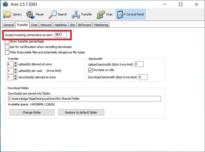Switch to the General tab
Image resolution: width=205 pixels, height=152 pixels.
[8, 25]
